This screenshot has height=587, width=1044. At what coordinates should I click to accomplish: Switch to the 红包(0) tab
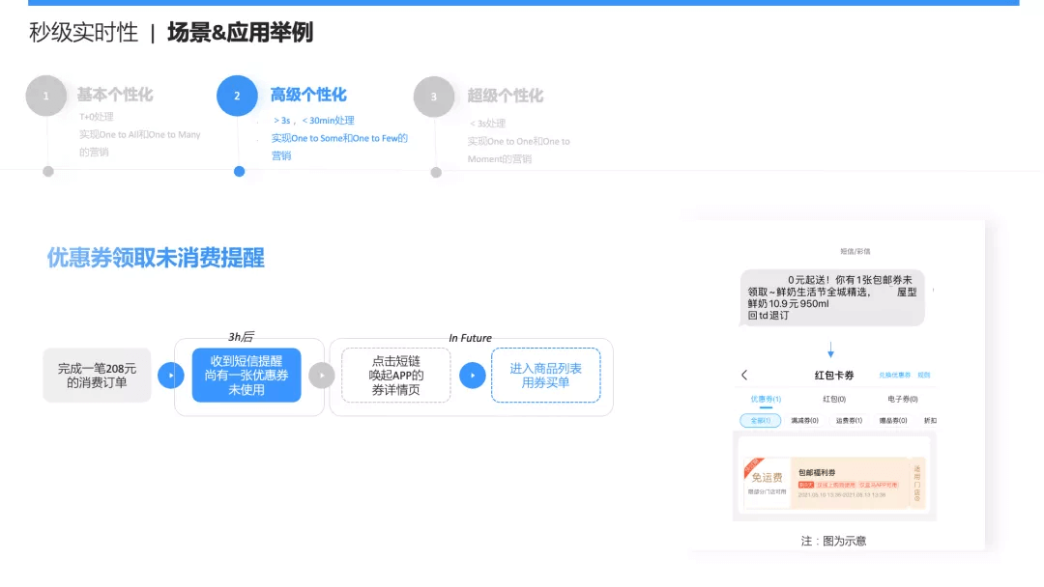(x=835, y=399)
